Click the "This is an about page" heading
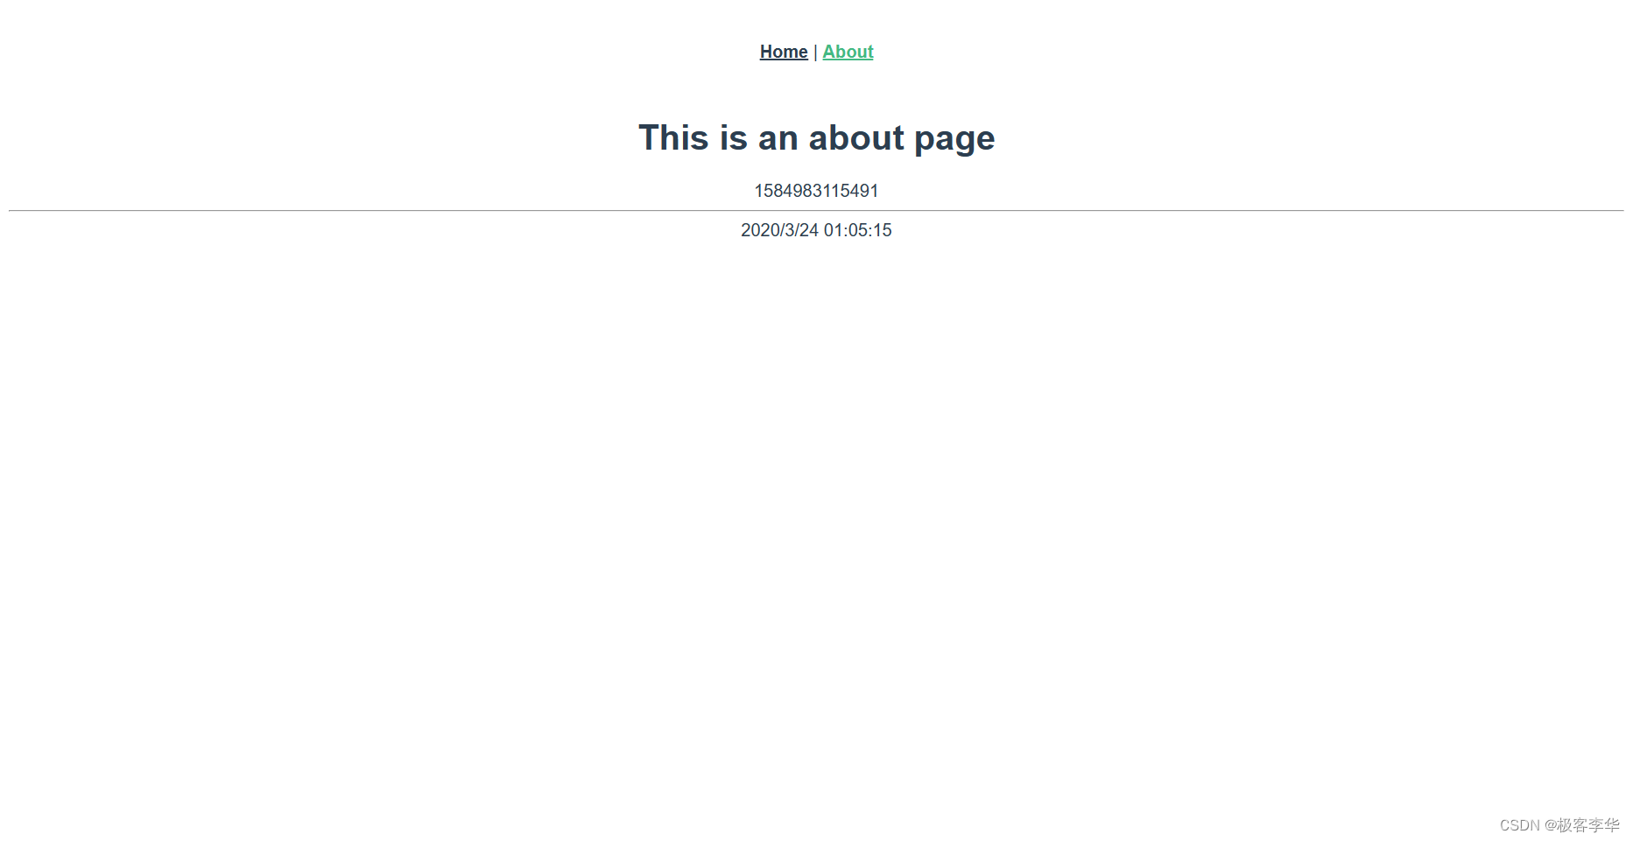Viewport: 1633px width, 841px height. (816, 138)
